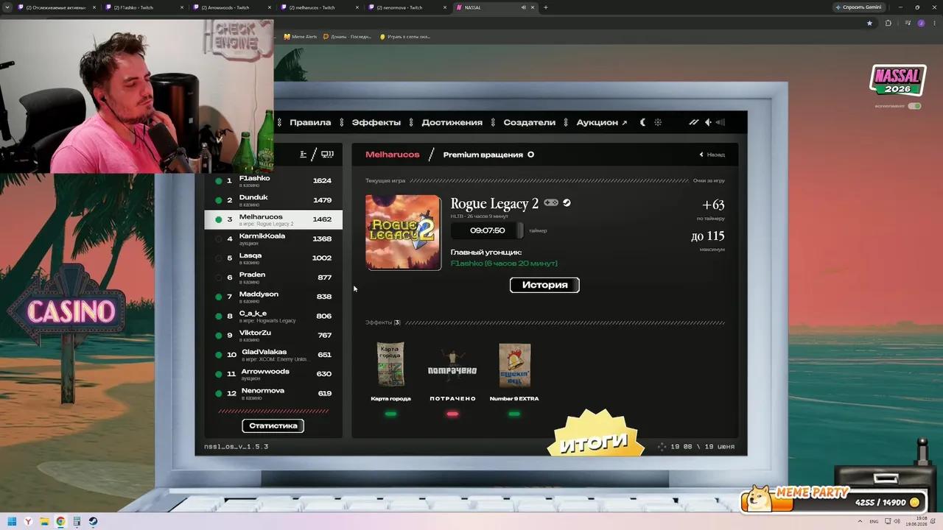
Task: Open Steam from taskbar
Action: pyautogui.click(x=93, y=521)
